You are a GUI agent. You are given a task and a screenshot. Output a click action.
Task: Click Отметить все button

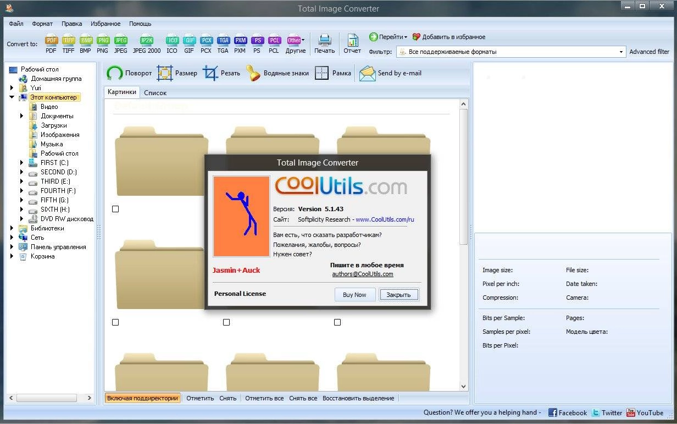[264, 398]
